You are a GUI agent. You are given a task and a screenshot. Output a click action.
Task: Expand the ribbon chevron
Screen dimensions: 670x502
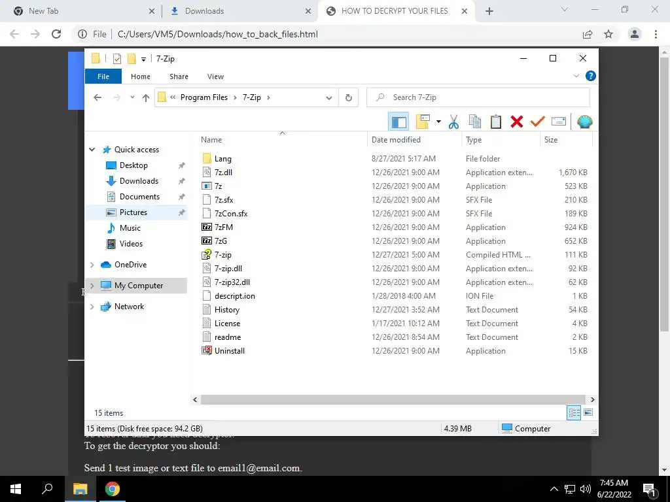pyautogui.click(x=576, y=76)
